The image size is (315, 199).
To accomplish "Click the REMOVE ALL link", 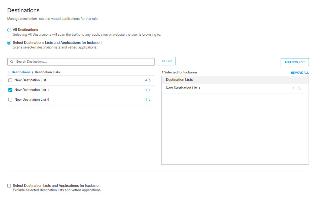I will click(300, 73).
